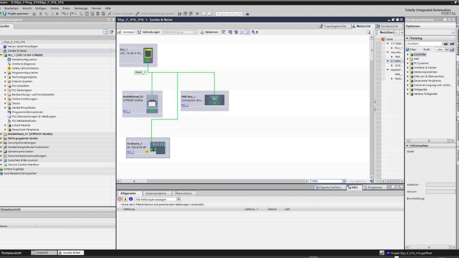Select Neues Gerät hinzufügen in project tree
The image size is (459, 258).
(x=23, y=46)
